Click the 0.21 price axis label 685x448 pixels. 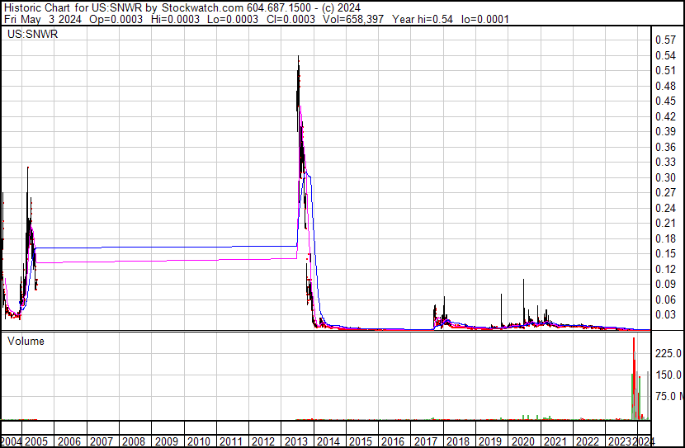[x=665, y=223]
